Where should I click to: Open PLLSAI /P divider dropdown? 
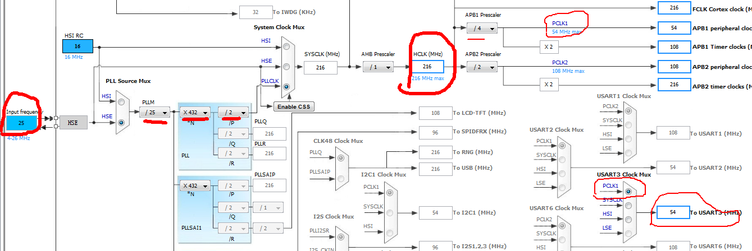click(233, 185)
